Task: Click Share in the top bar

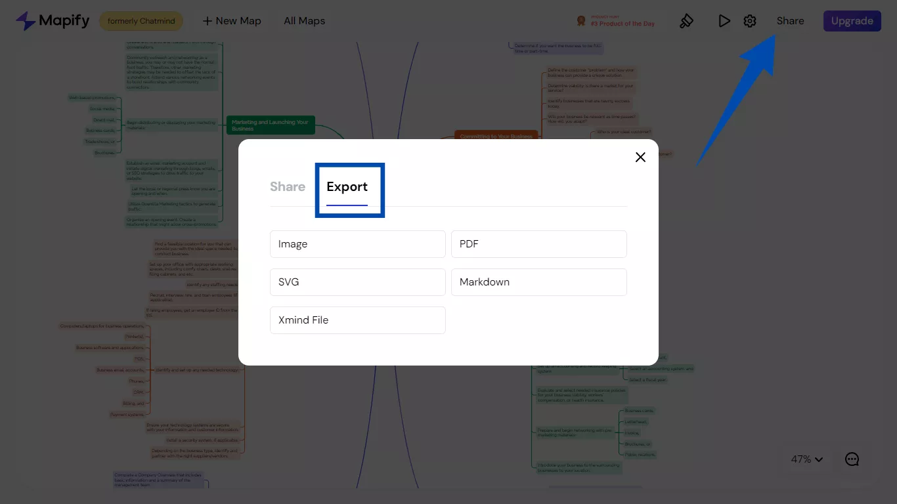Action: [790, 21]
